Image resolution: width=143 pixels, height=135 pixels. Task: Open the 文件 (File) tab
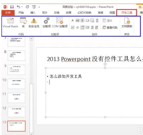coord(8,13)
